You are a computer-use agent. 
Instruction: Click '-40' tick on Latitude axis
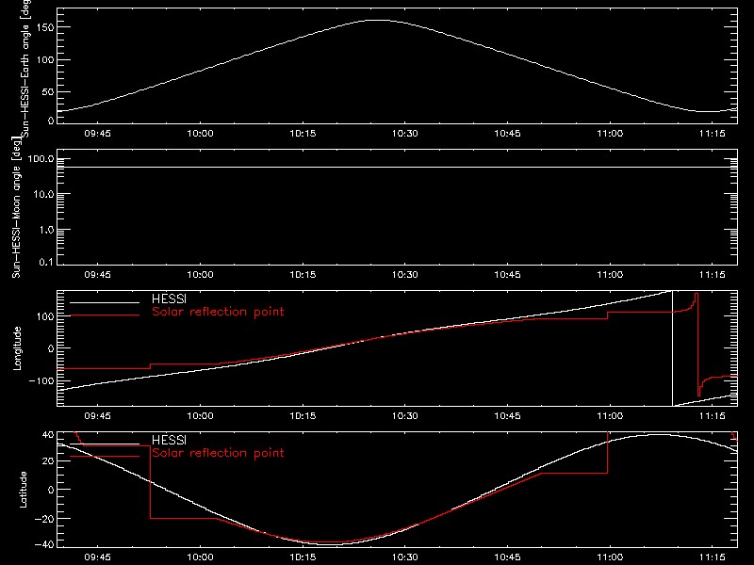[x=44, y=545]
